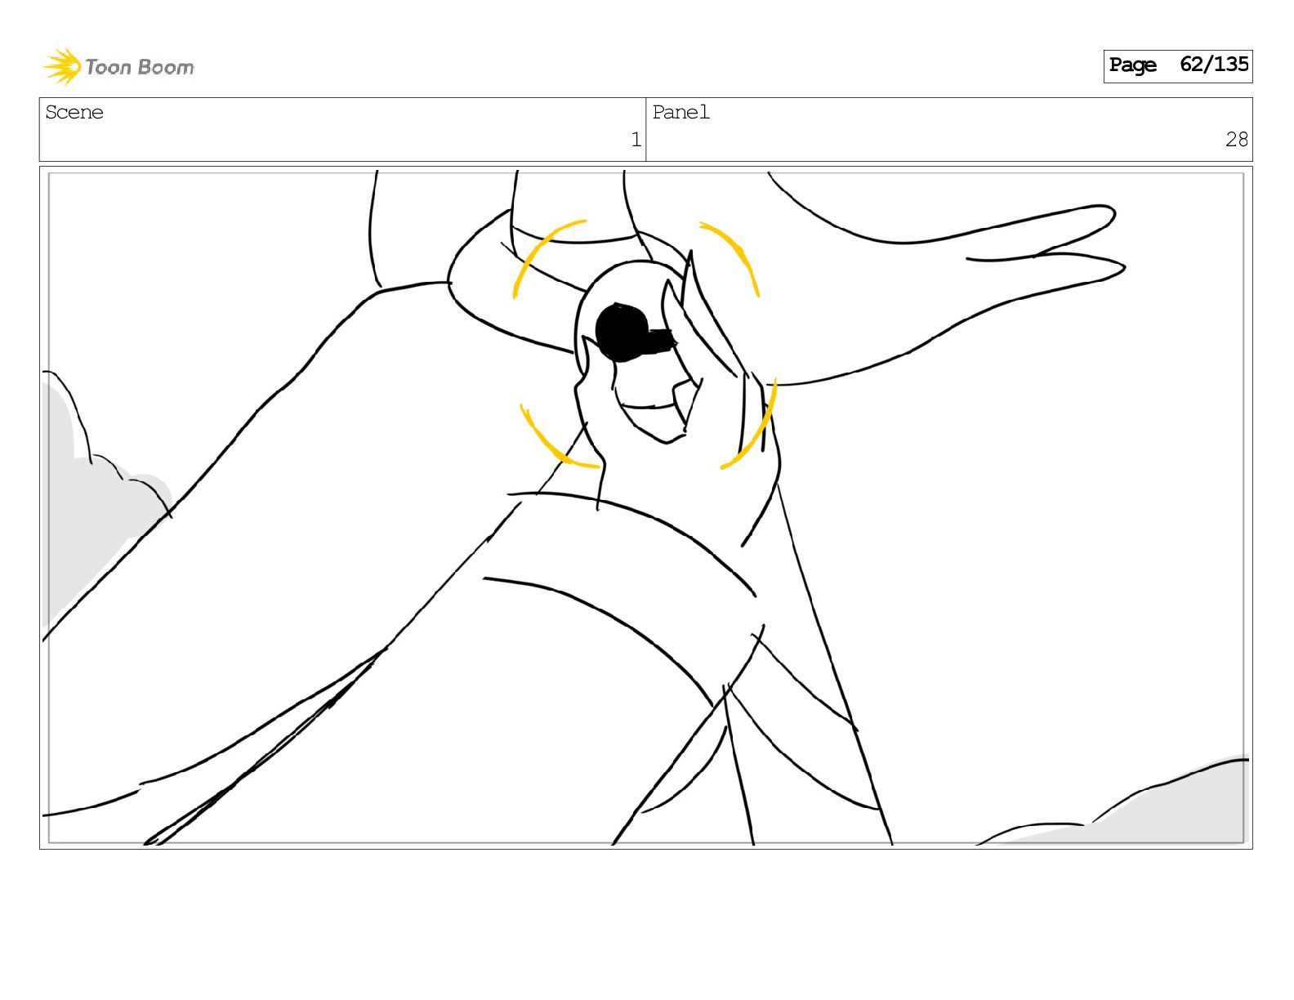
Task: Click the storyboard panel drawing
Action: (645, 507)
